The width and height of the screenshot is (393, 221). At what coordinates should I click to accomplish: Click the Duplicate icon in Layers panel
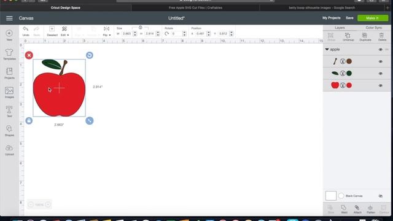tap(365, 36)
